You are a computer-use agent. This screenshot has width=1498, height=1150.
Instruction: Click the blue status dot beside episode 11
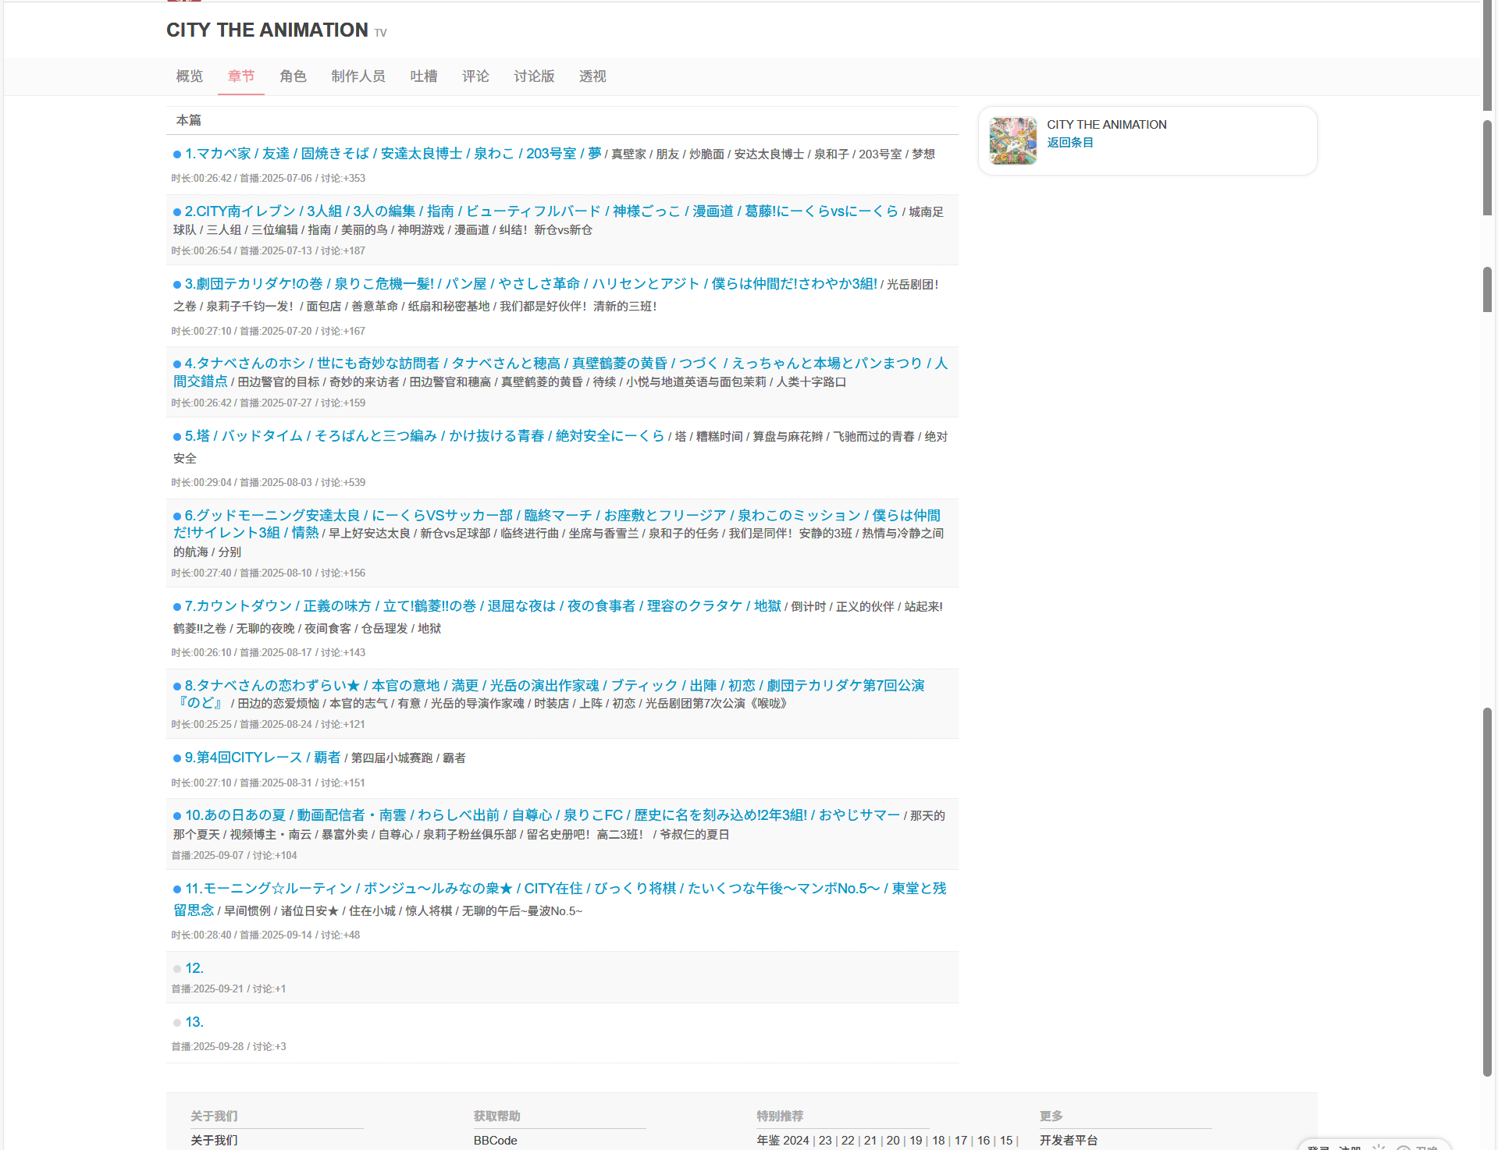[x=177, y=889]
